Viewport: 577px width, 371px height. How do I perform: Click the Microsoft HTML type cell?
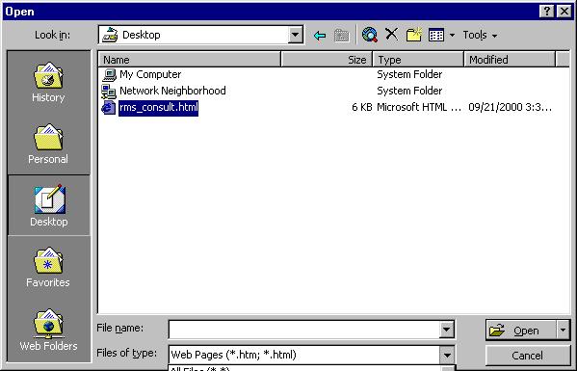coord(419,107)
